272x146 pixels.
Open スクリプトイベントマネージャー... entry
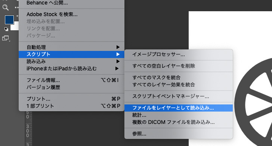[179, 96]
